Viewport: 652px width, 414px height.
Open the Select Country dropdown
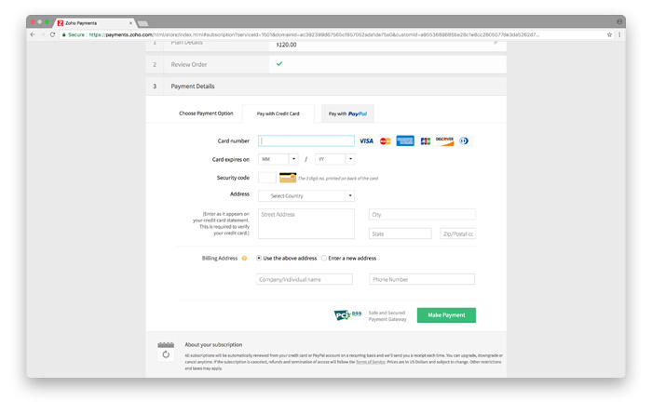coord(306,195)
